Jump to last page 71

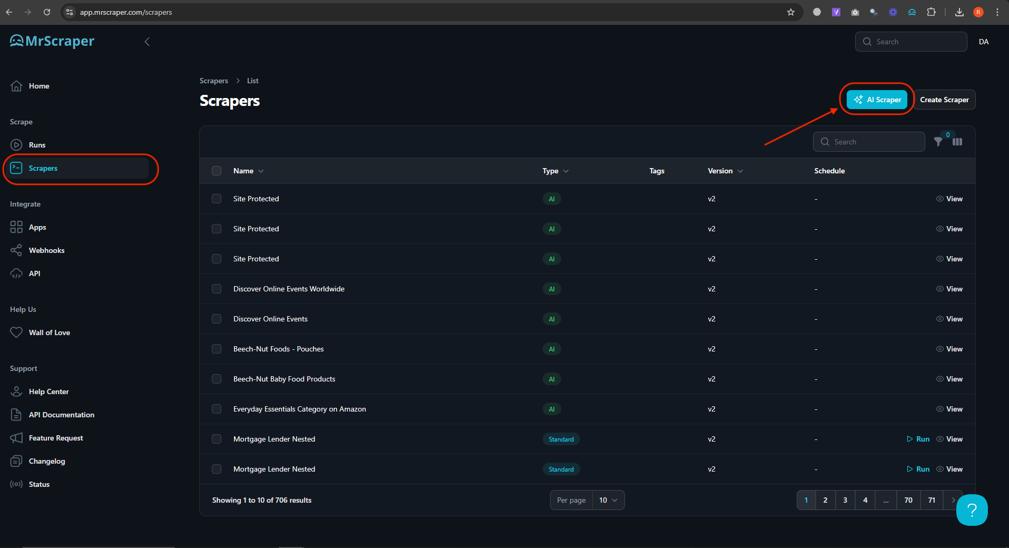tap(932, 500)
